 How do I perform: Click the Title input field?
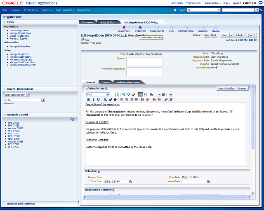[144, 54]
